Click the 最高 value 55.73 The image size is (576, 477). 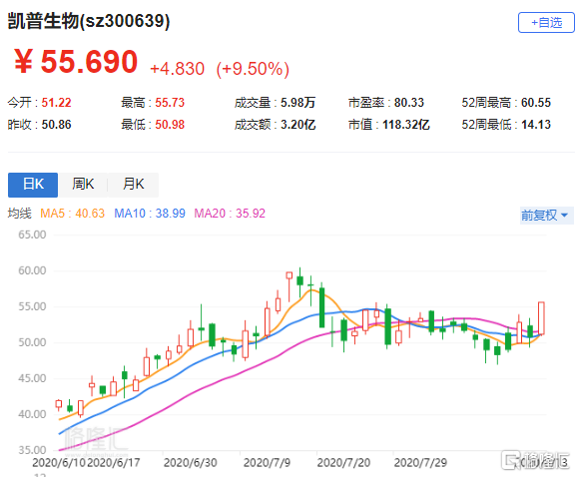click(x=170, y=103)
